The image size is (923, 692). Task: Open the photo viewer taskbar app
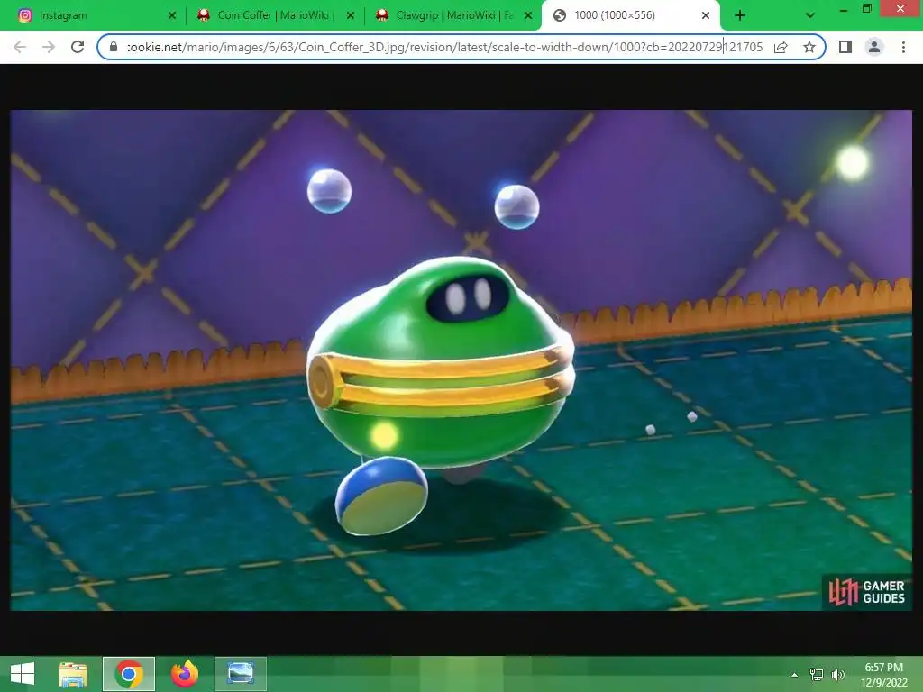[x=240, y=674]
